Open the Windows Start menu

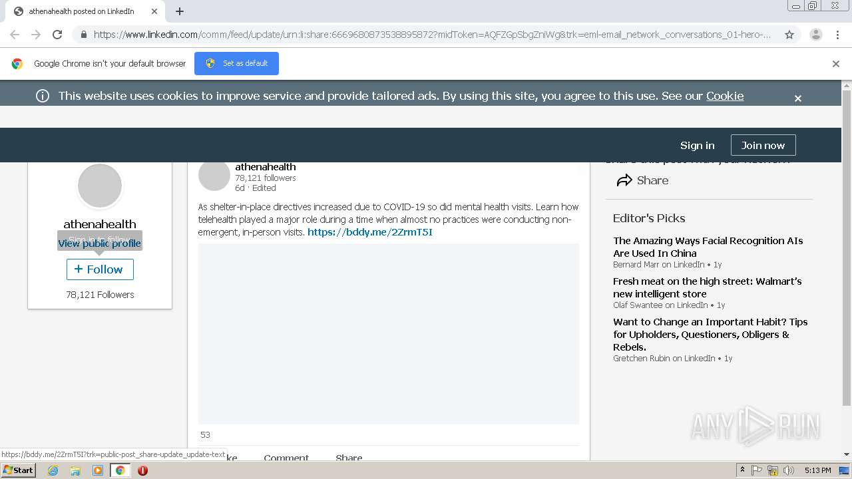[x=19, y=470]
